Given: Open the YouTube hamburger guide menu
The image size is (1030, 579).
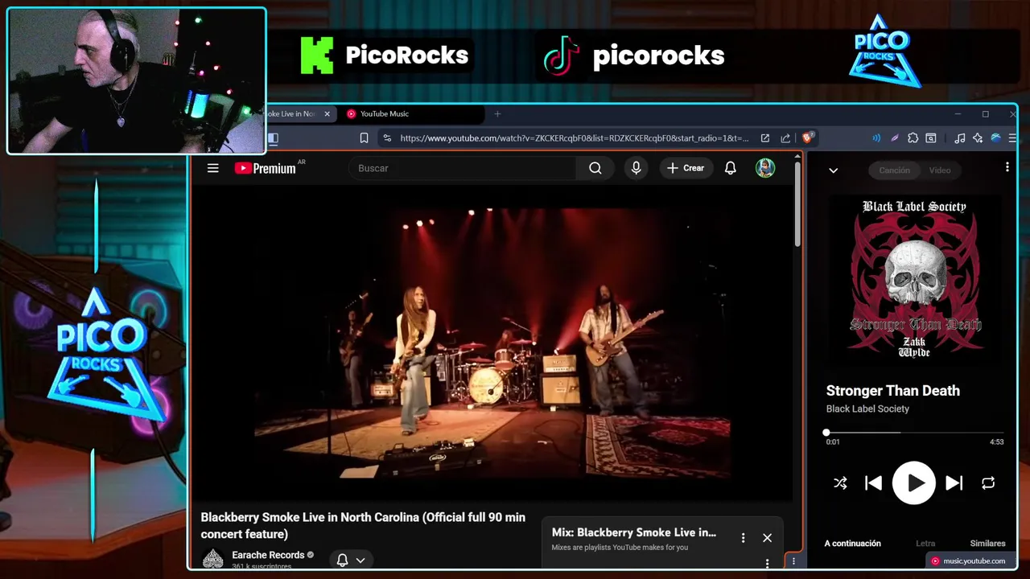Looking at the screenshot, I should (x=212, y=168).
